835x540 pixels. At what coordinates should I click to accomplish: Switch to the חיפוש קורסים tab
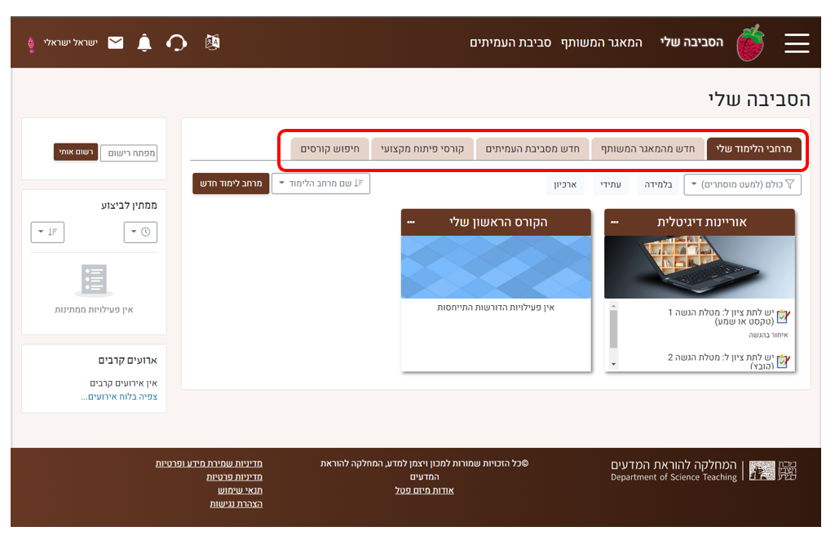(320, 149)
